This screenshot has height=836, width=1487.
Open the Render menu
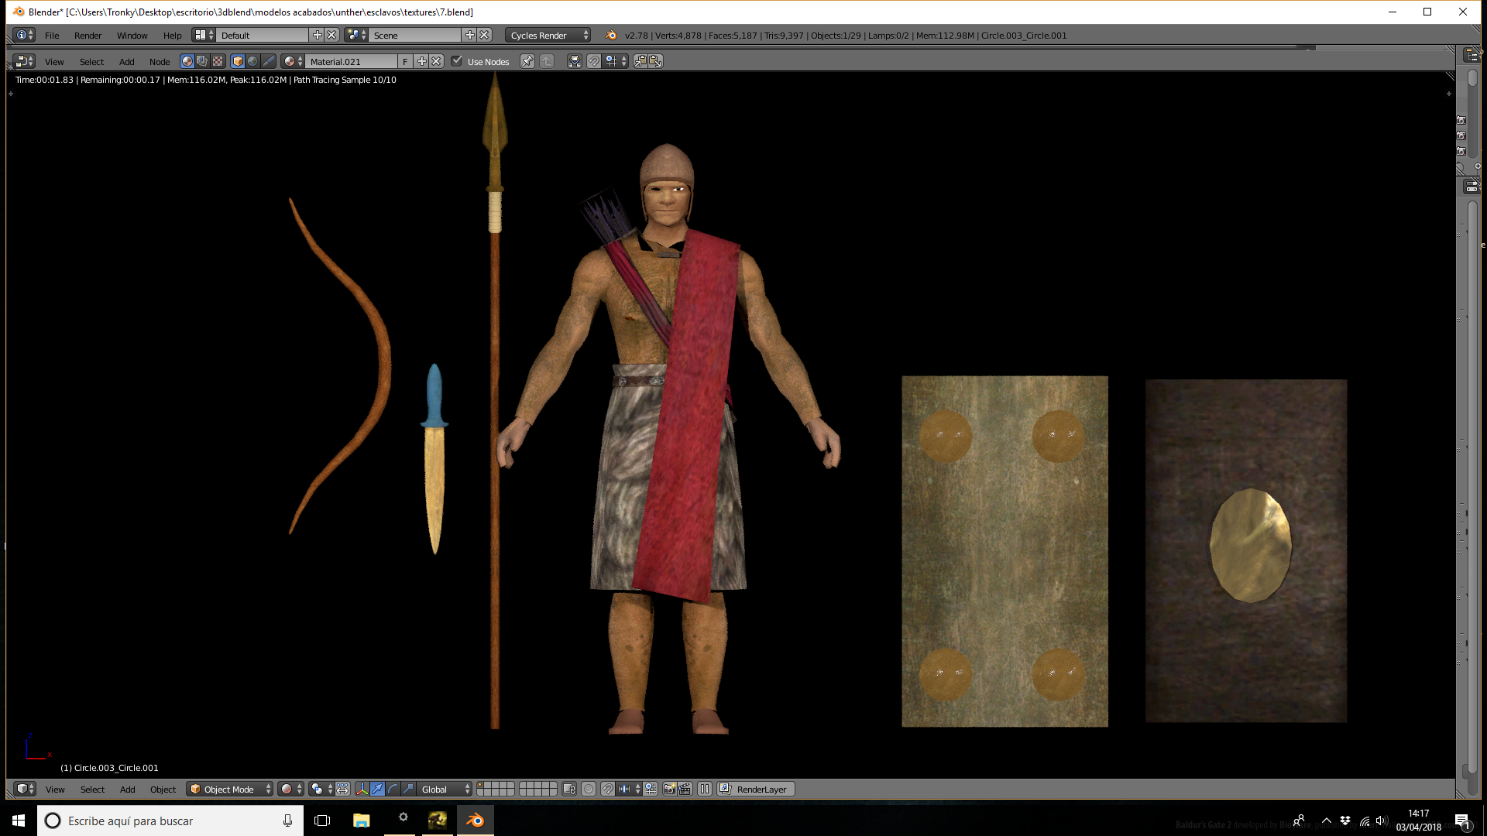pyautogui.click(x=88, y=35)
